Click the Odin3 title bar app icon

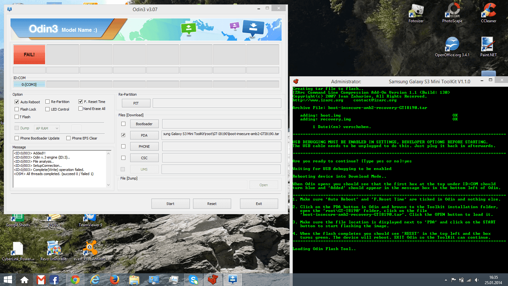10,9
